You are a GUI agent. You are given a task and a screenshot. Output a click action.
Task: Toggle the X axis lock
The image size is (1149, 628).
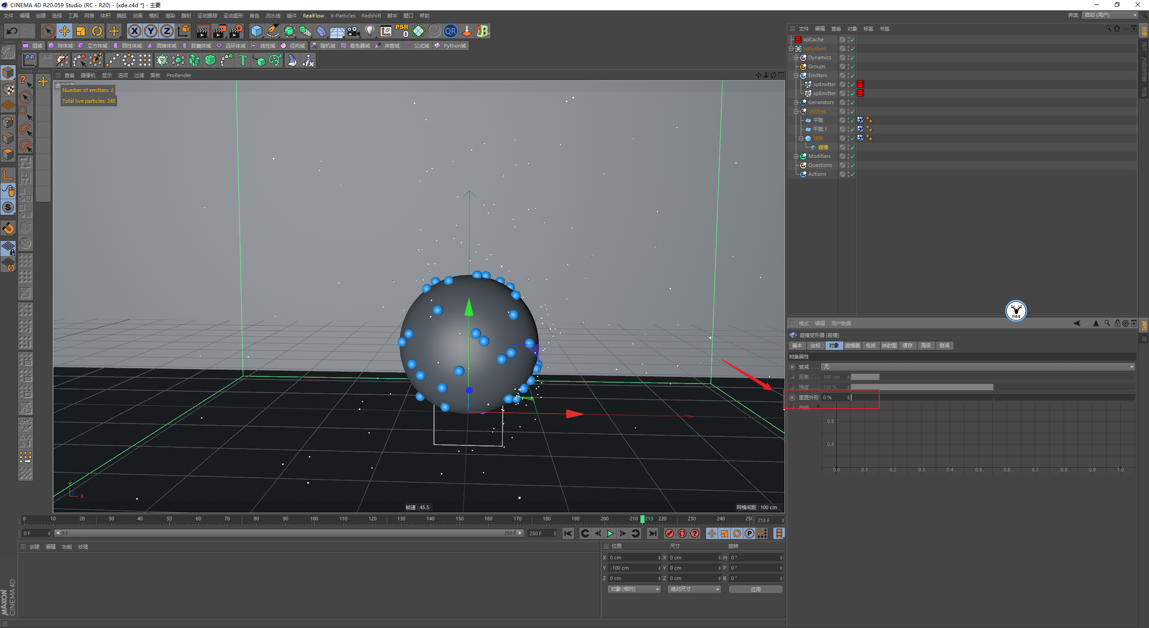coord(134,31)
